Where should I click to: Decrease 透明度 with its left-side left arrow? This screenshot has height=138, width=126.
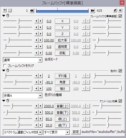(x=36, y=47)
